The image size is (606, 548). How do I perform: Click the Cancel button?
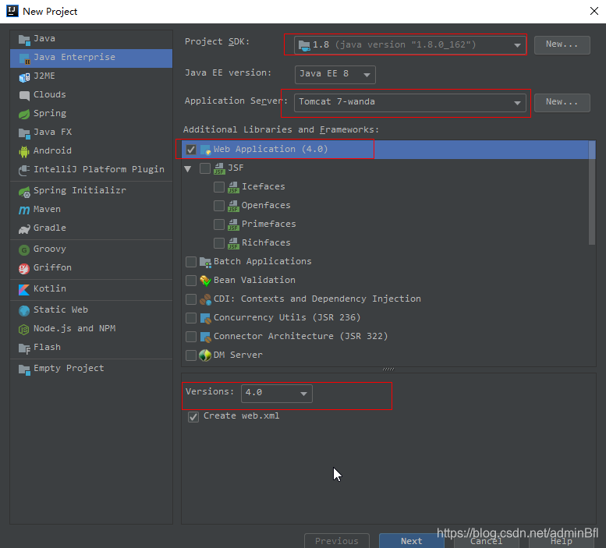[x=486, y=541]
